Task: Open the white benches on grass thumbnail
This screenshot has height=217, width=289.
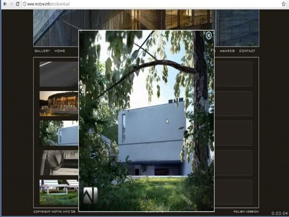Action: pos(59,192)
